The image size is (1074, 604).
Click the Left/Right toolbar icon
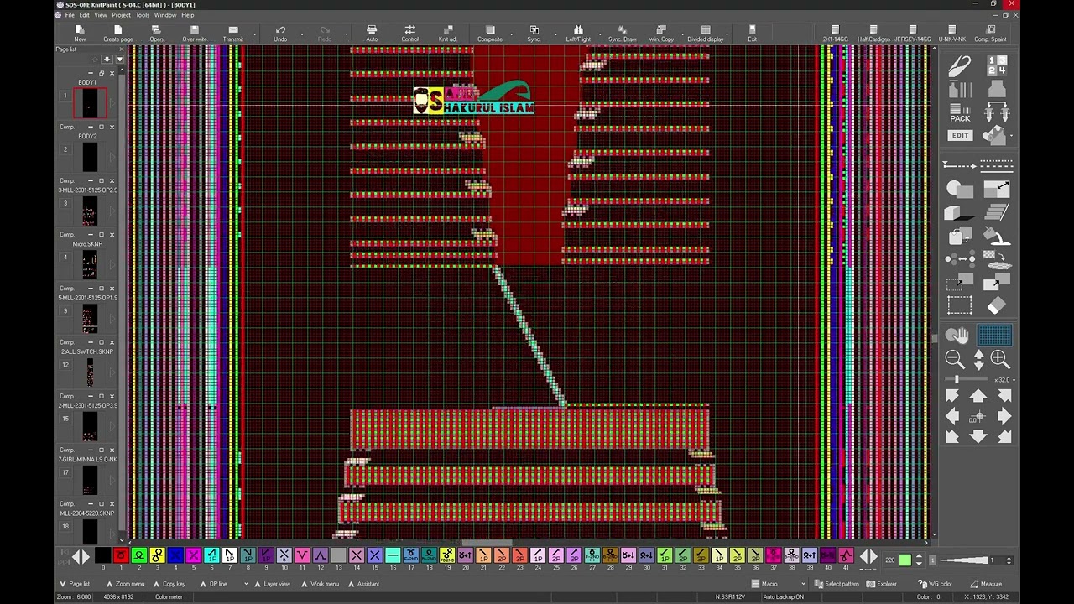click(x=578, y=34)
